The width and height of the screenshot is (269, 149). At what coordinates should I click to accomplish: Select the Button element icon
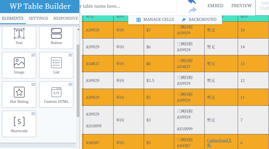click(56, 34)
